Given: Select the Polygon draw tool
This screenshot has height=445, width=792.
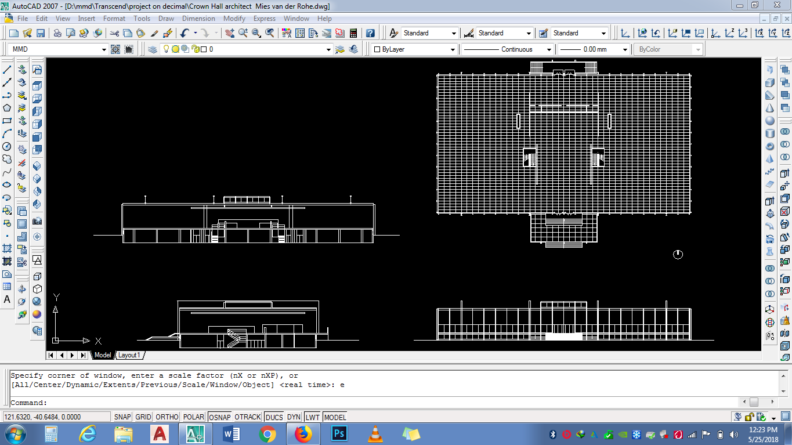Looking at the screenshot, I should (7, 108).
